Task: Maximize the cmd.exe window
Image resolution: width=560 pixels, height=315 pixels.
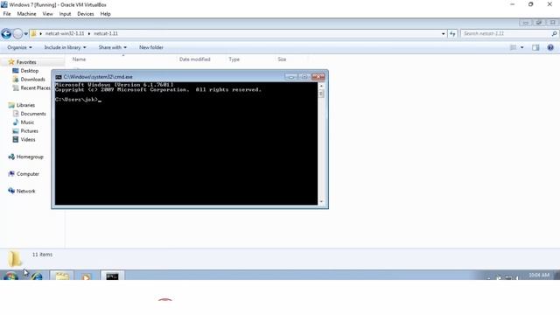Action: 304,77
